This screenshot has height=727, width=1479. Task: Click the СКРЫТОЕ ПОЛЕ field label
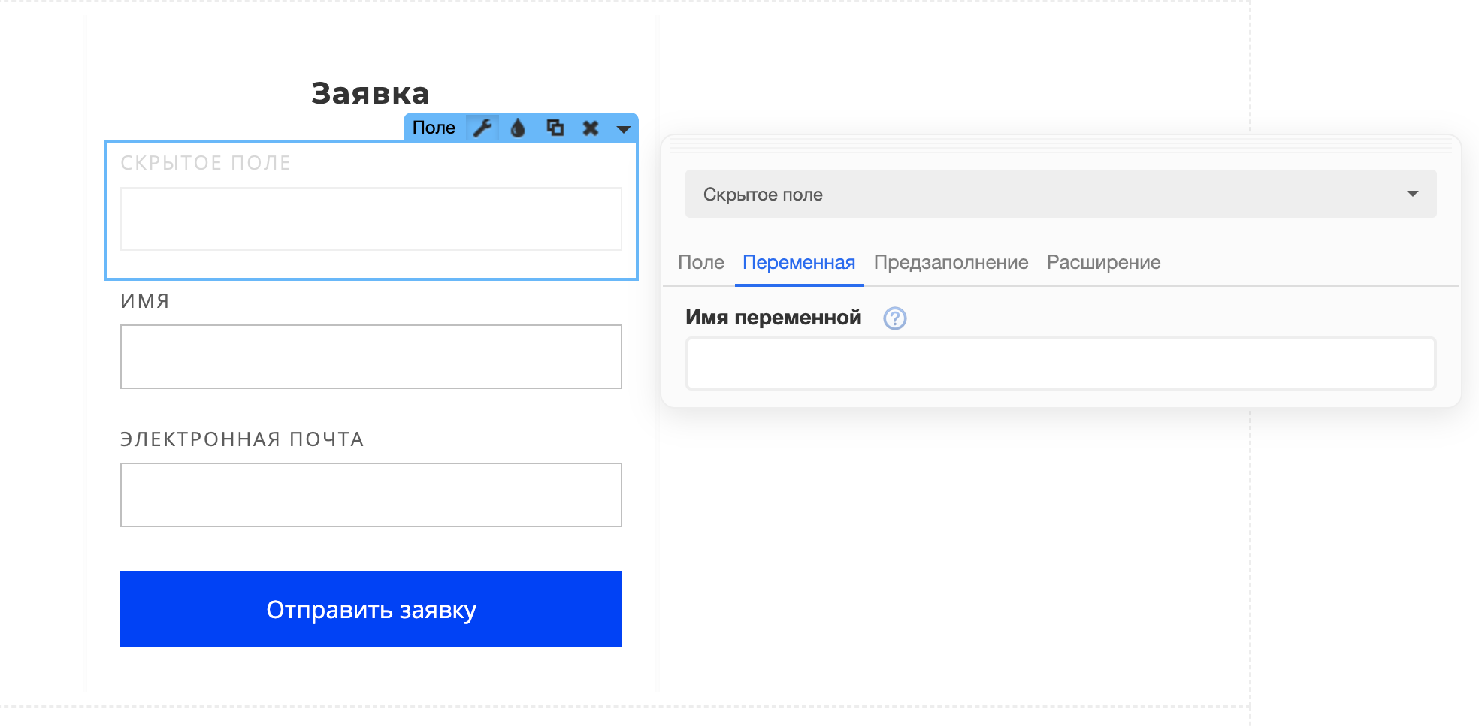(x=206, y=163)
